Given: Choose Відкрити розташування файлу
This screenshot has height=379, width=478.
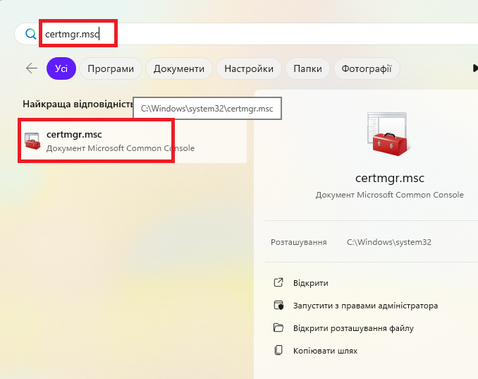Looking at the screenshot, I should tap(353, 328).
